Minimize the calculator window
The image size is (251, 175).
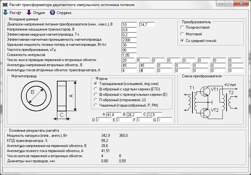(220, 3)
